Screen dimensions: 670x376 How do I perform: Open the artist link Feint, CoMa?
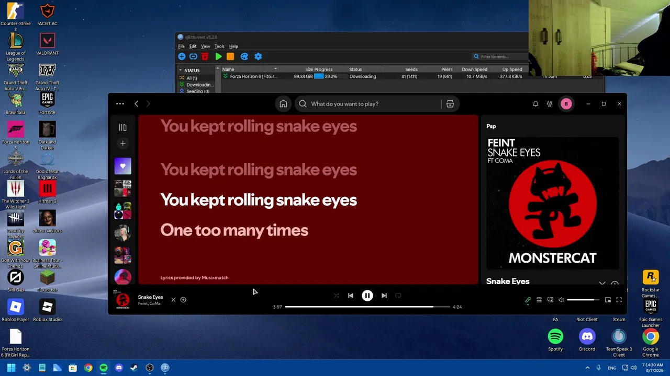(149, 303)
